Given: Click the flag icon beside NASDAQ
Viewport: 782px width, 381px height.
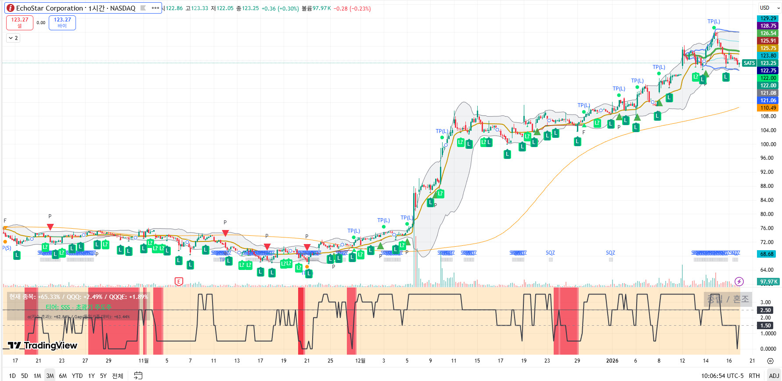Looking at the screenshot, I should [143, 8].
